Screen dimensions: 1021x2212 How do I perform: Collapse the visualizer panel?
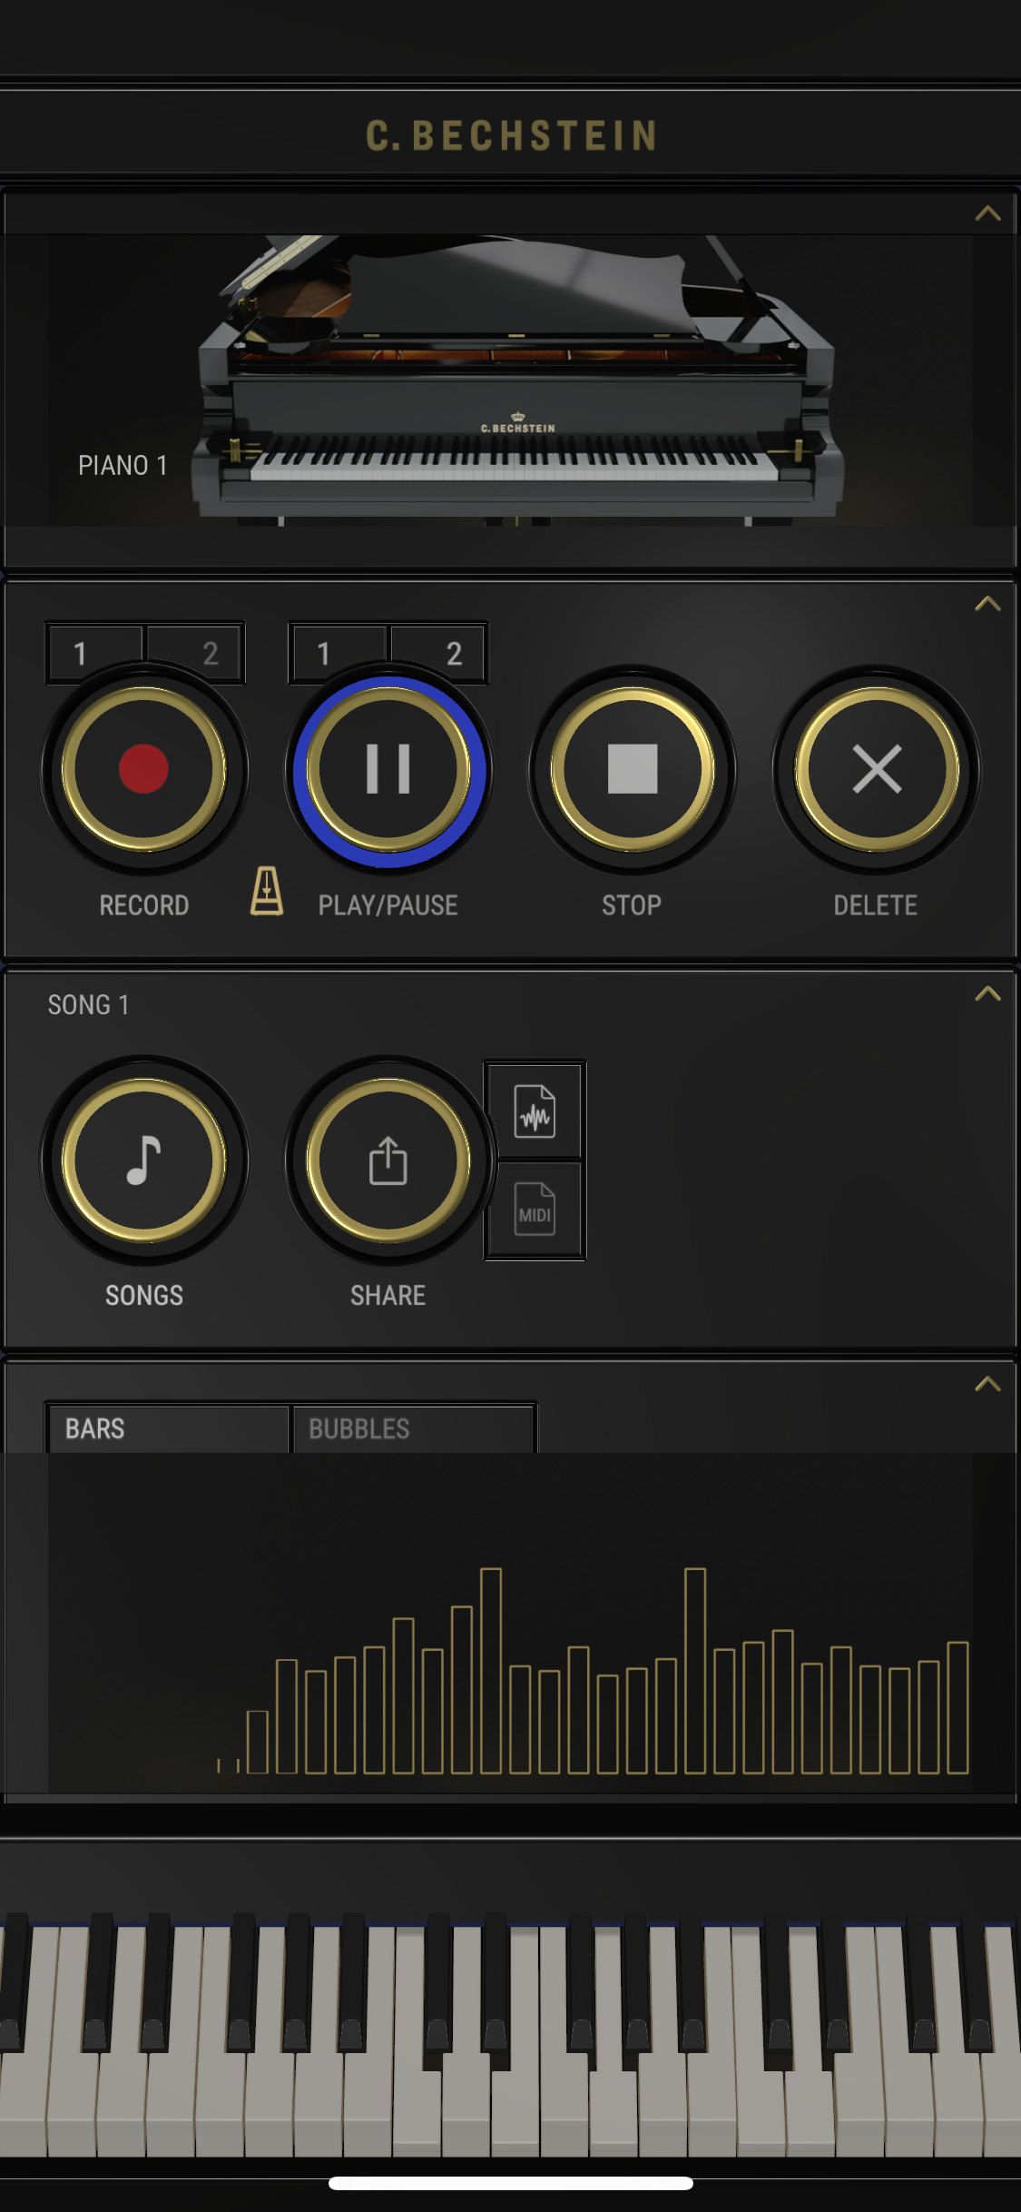click(x=987, y=1384)
